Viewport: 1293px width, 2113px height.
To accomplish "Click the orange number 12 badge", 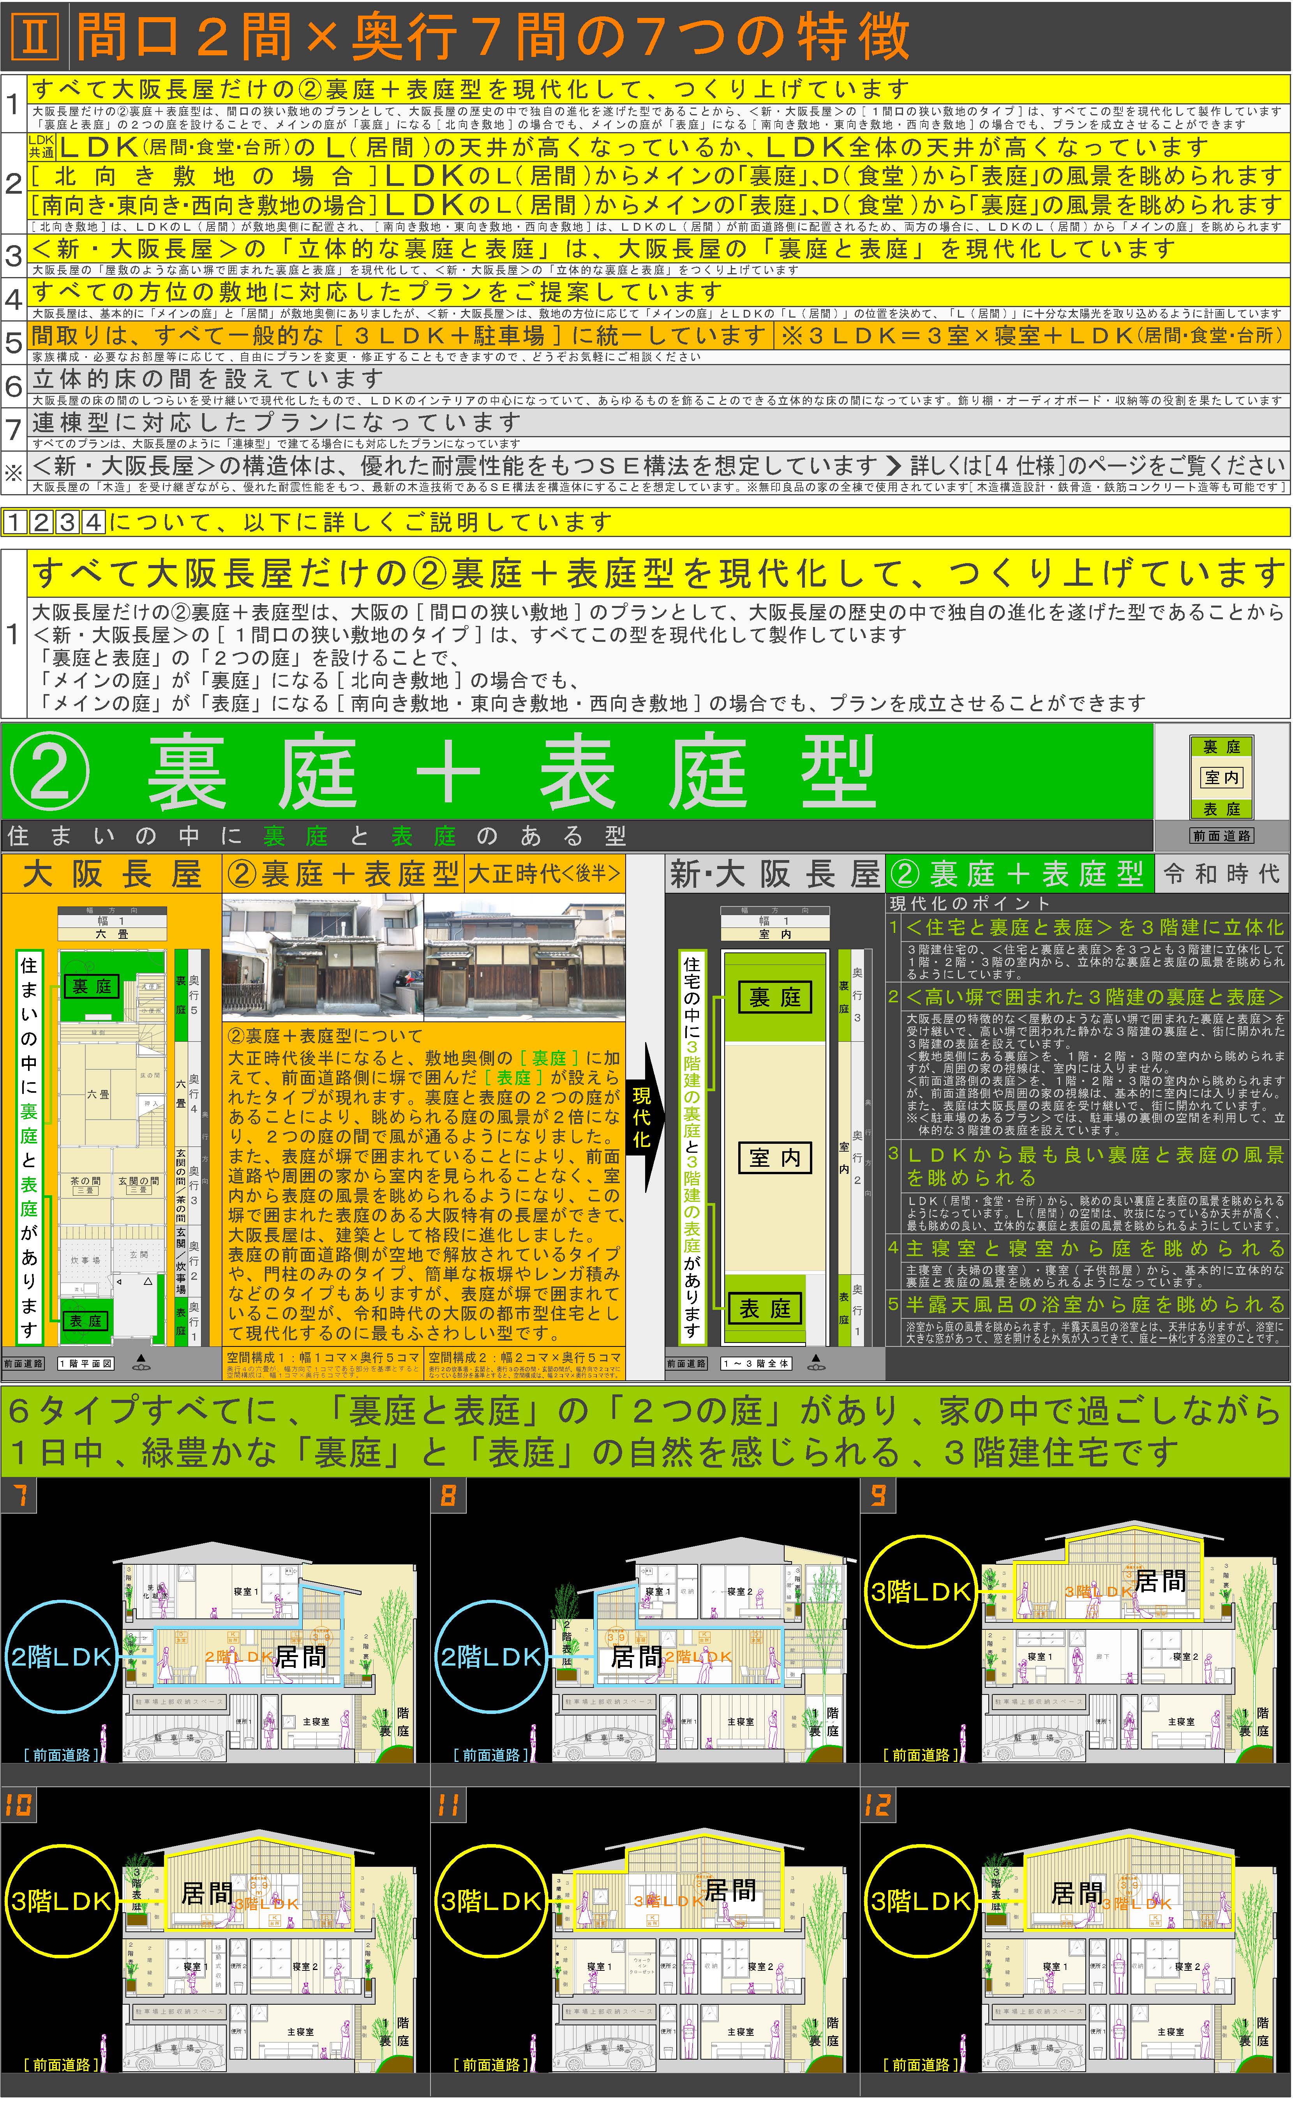I will pyautogui.click(x=878, y=1805).
